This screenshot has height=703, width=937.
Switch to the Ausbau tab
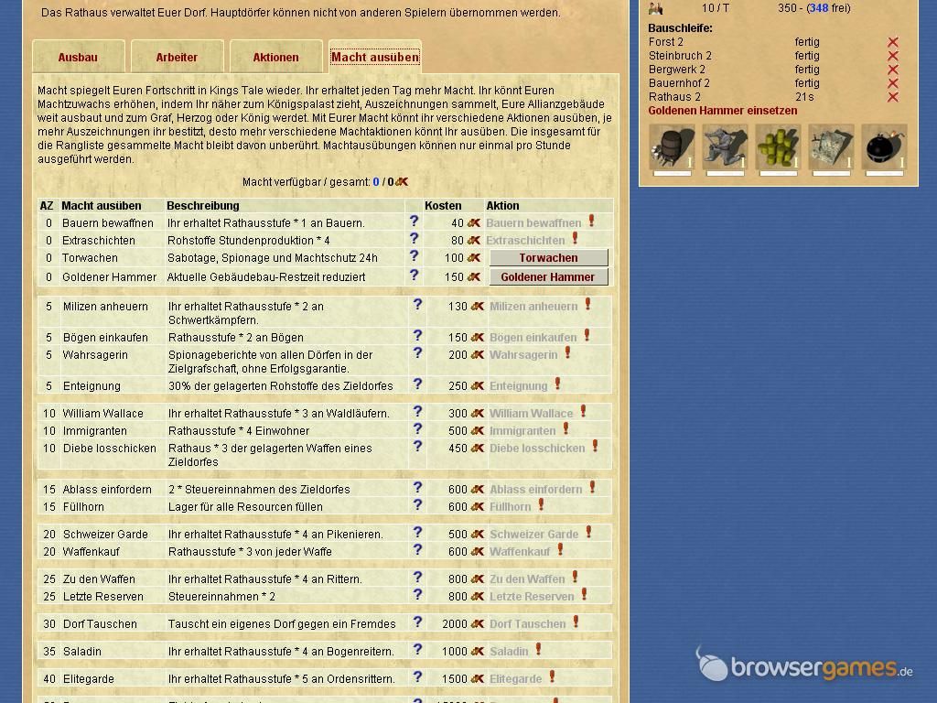pyautogui.click(x=78, y=58)
